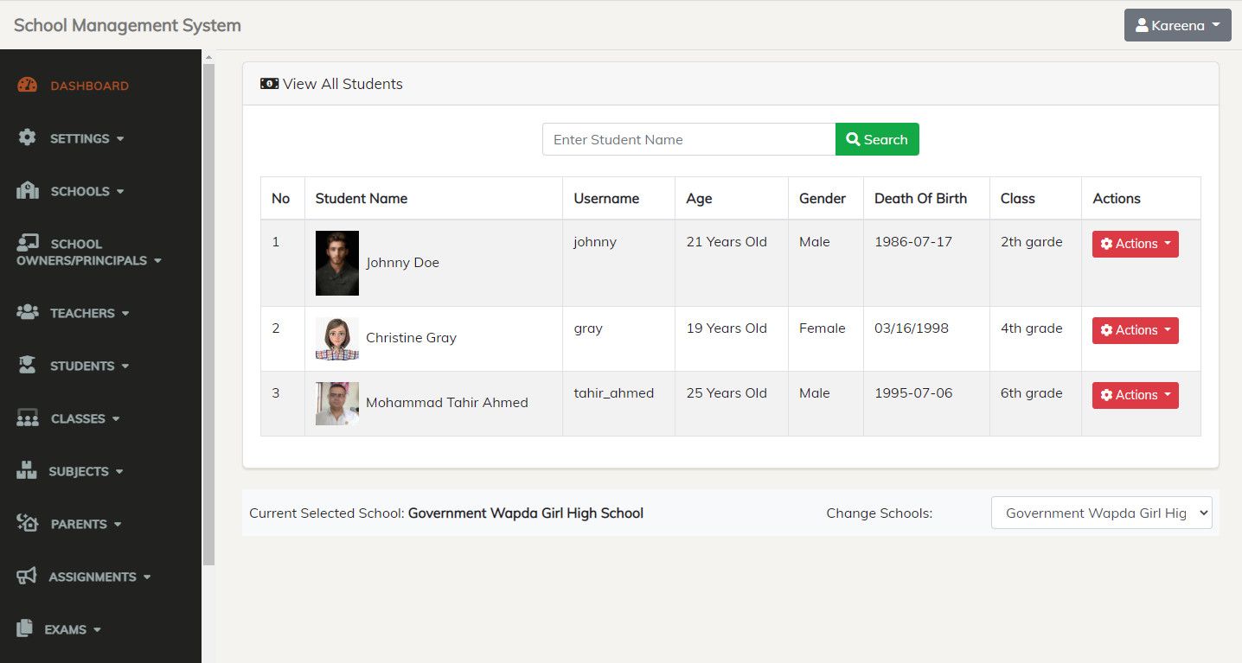Click the School Management System title link
This screenshot has height=663, width=1242.
pyautogui.click(x=127, y=25)
